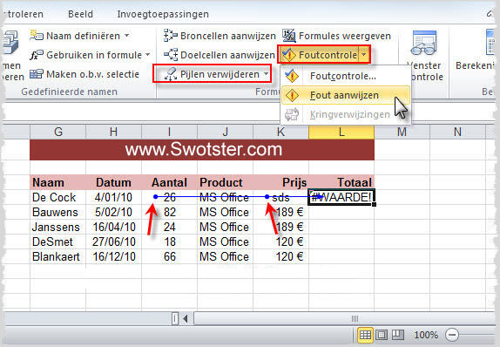The height and width of the screenshot is (347, 500).
Task: Choose Fout aanwijzen from the menu
Action: (x=345, y=95)
